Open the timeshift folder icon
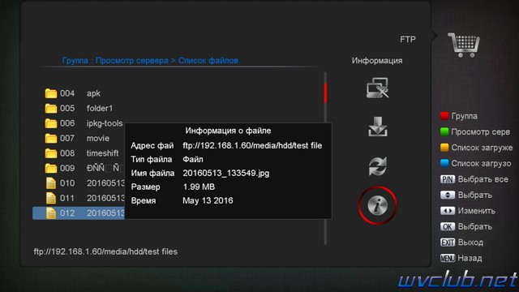 click(x=51, y=153)
